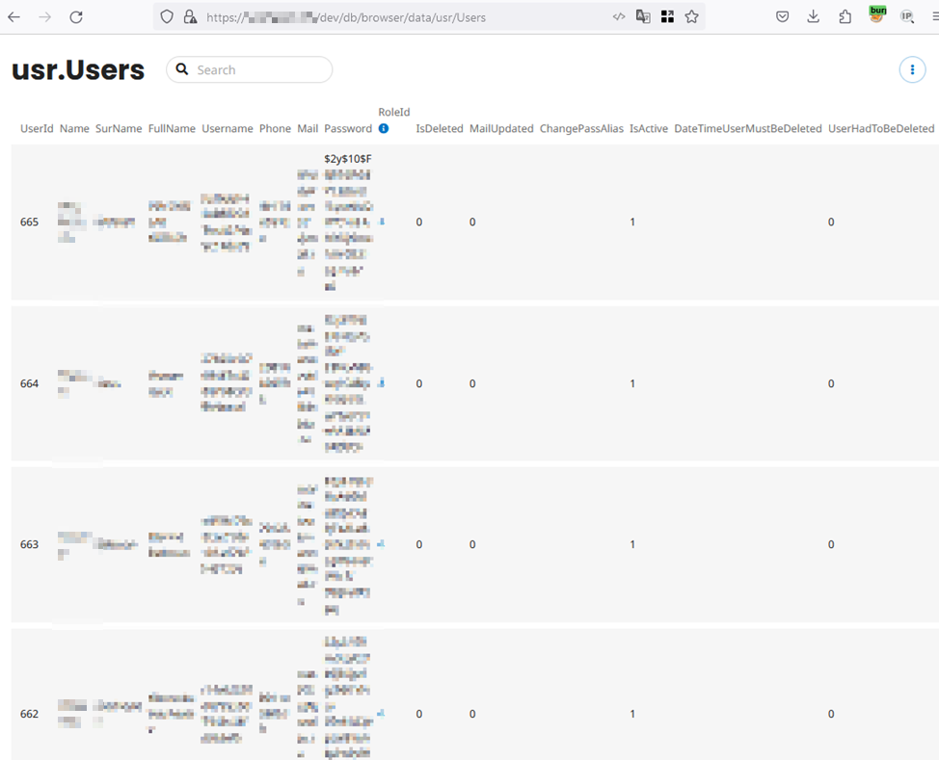This screenshot has height=760, width=939.
Task: Click the RoleId link in row 663
Action: click(382, 544)
